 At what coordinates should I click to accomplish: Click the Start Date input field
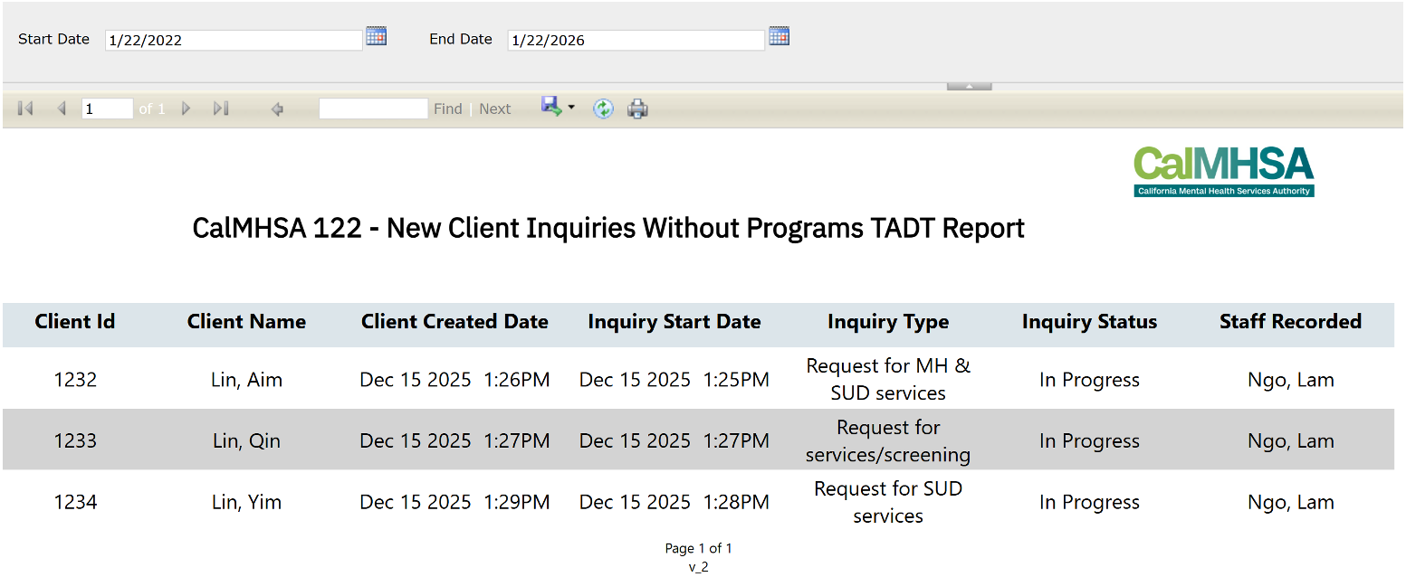[x=233, y=40]
